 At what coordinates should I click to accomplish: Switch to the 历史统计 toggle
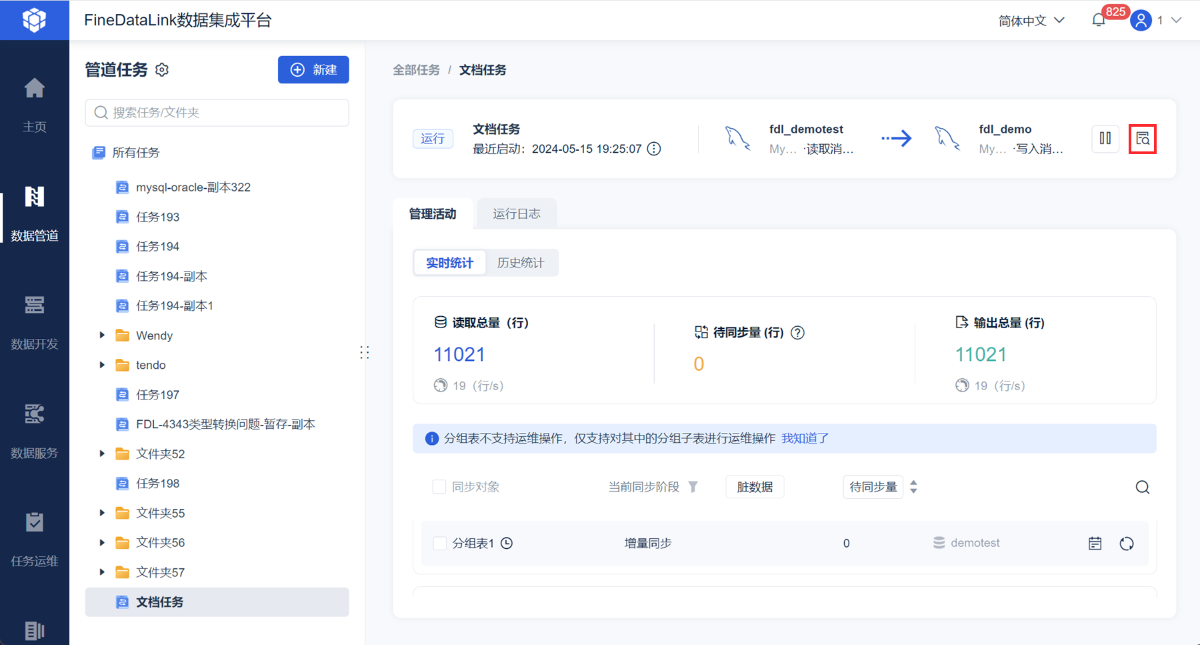pos(521,263)
